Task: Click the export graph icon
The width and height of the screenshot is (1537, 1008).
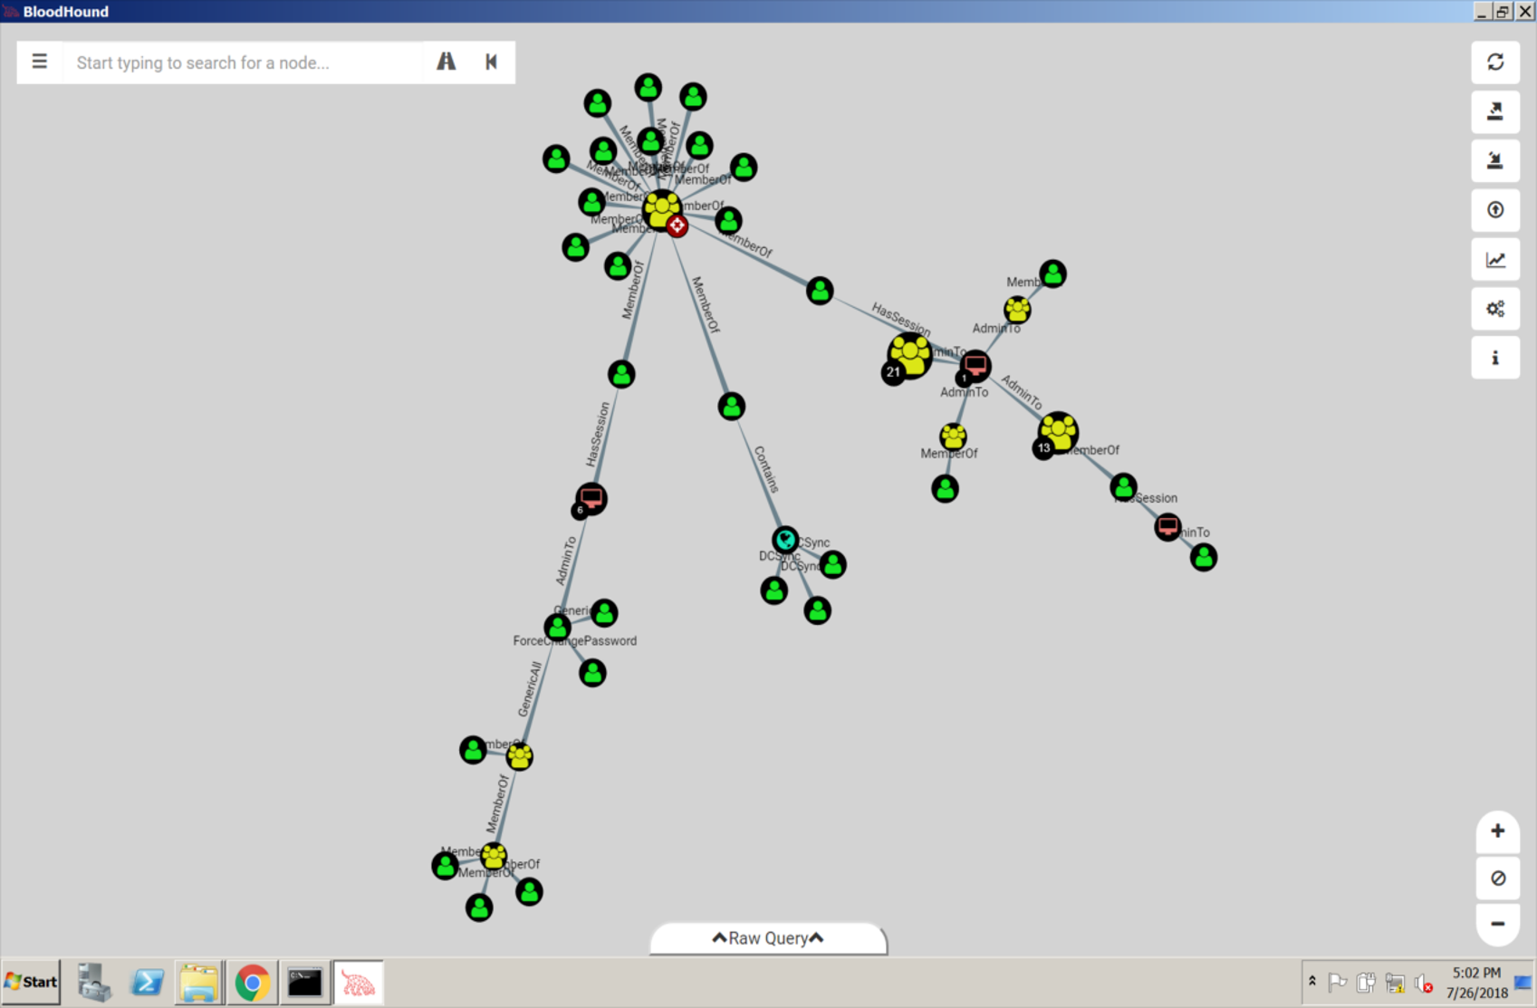Action: (x=1494, y=111)
